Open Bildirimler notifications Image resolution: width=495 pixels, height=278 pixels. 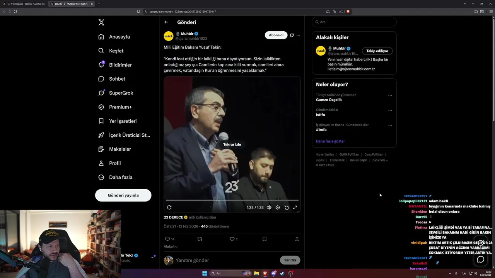115,65
